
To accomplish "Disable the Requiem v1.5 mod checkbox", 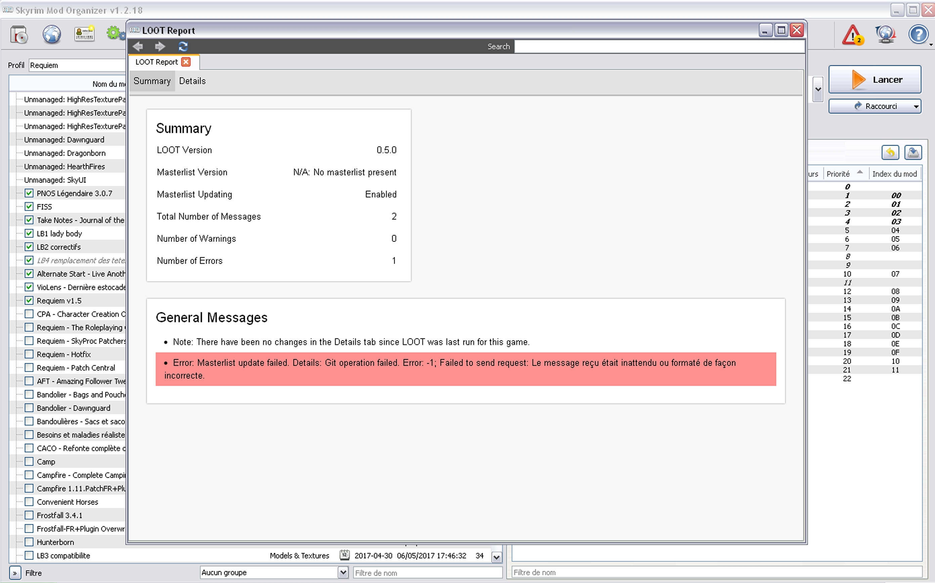I will 29,300.
